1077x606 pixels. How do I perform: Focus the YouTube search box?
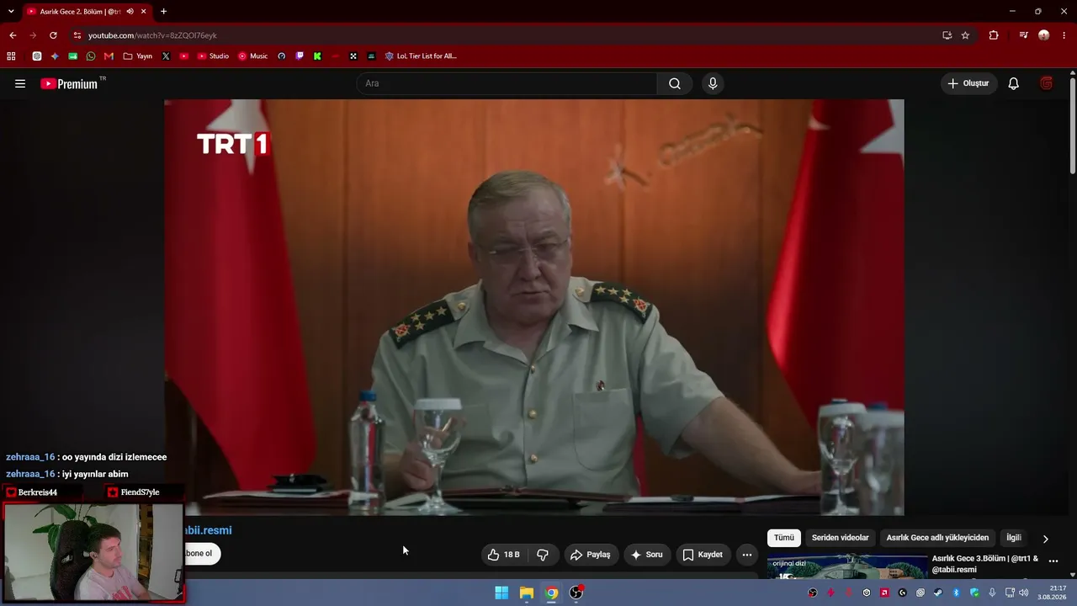(x=507, y=83)
